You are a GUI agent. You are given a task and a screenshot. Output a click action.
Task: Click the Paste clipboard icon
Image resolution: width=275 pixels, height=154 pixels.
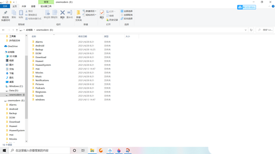pos(21,14)
